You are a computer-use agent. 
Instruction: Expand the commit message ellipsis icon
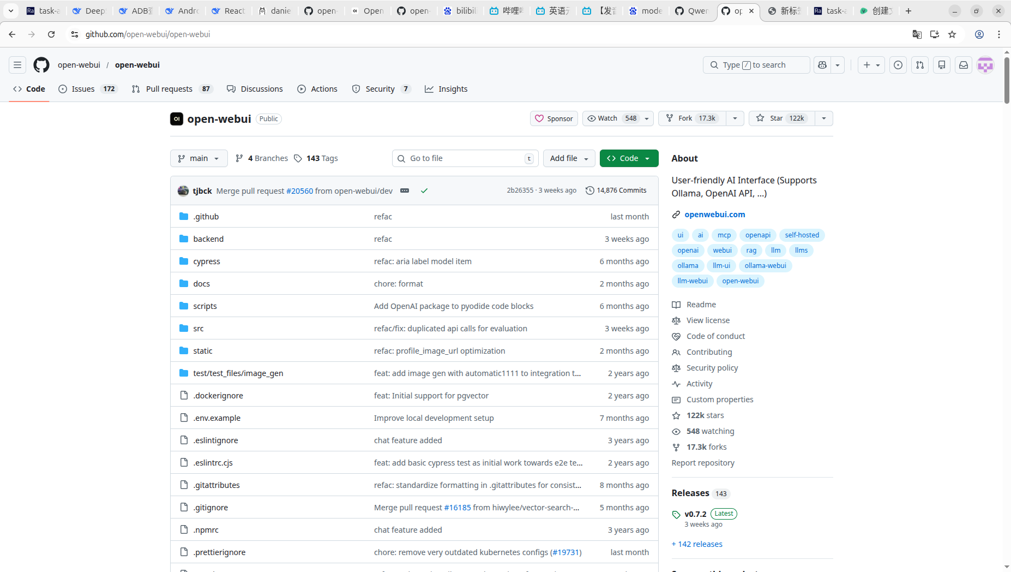[x=405, y=190]
